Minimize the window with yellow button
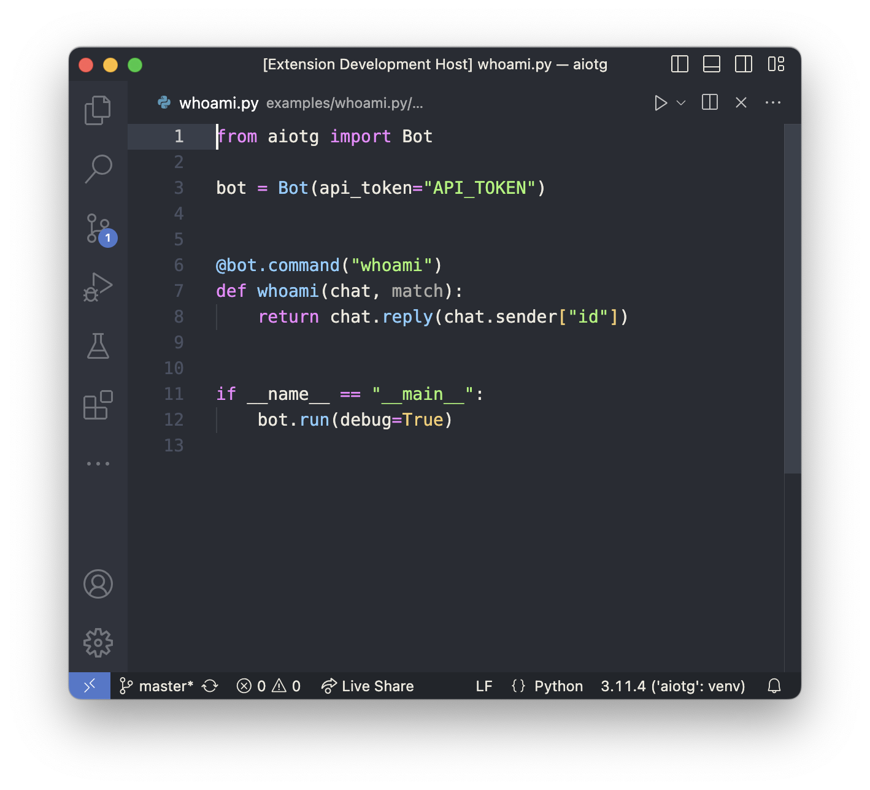This screenshot has height=790, width=870. point(110,64)
